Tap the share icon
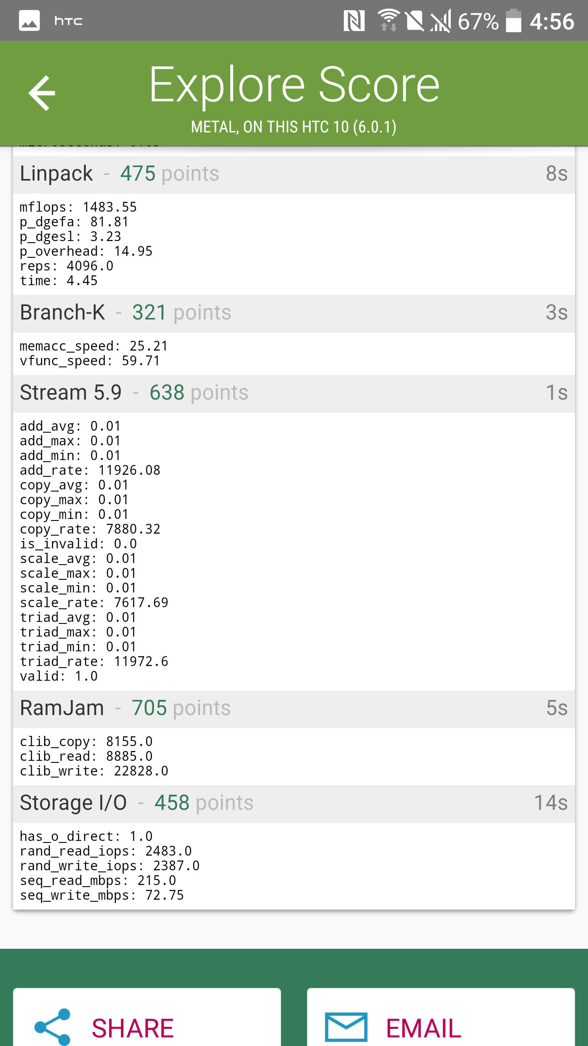Screen dimensions: 588x1046 click(53, 1027)
